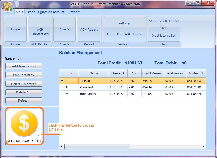Open ACH Transactions from the ribbon
The height and width of the screenshot is (158, 217).
(40, 32)
